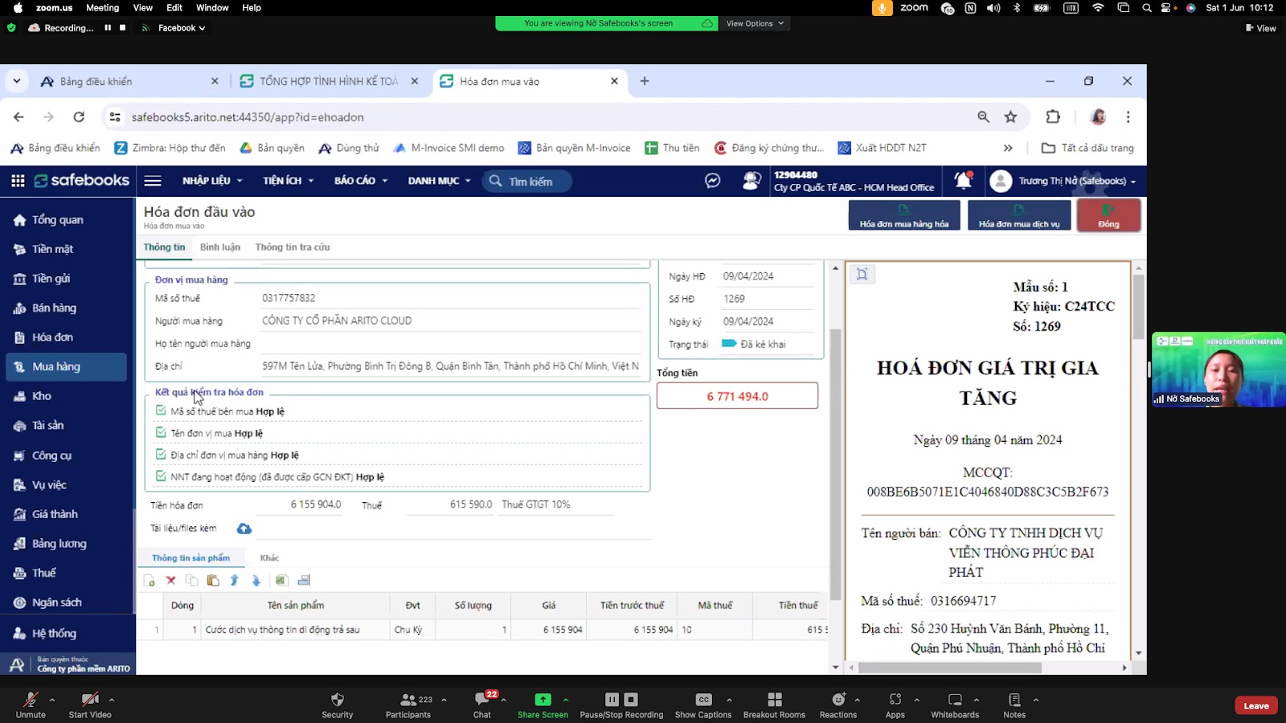
Task: Click the copy row icon in product toolbar
Action: click(x=191, y=580)
